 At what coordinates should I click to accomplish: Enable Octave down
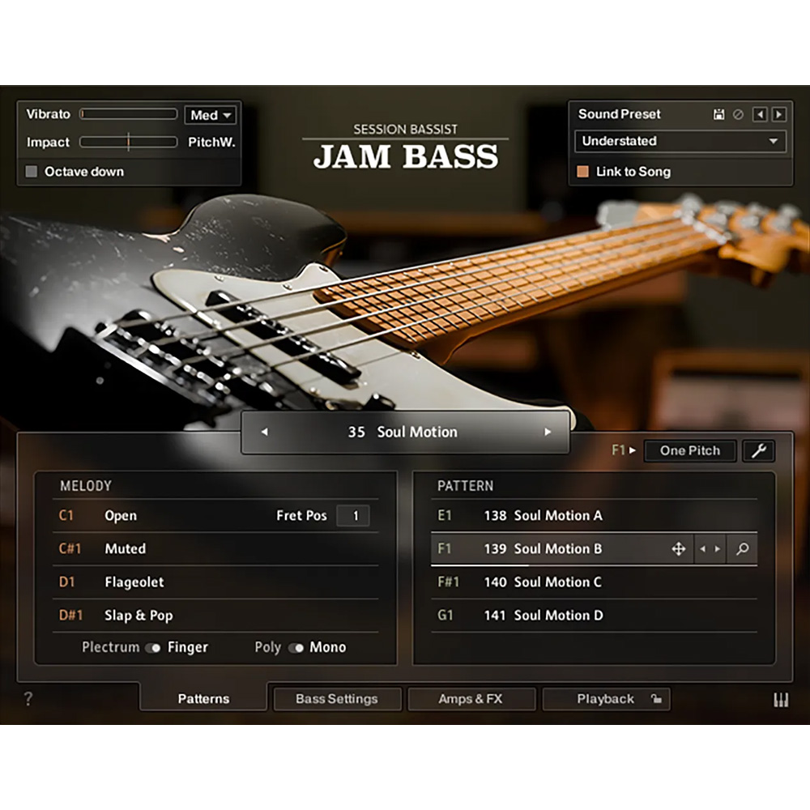coord(31,172)
